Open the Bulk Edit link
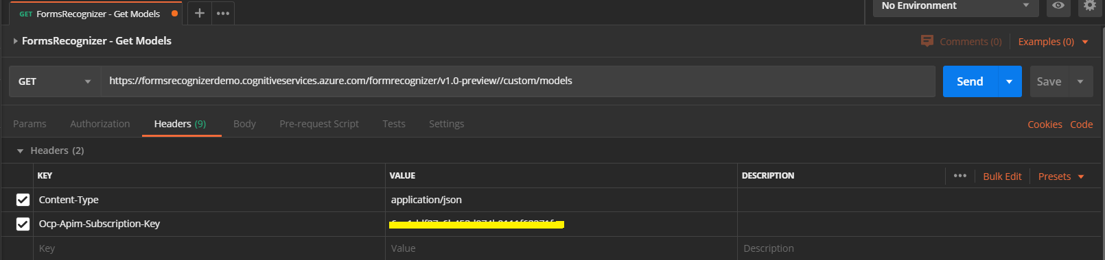1105x260 pixels. (x=1002, y=177)
